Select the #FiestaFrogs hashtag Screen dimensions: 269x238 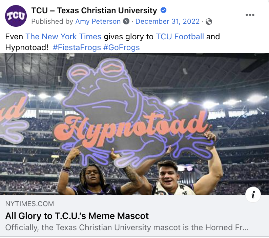pyautogui.click(x=77, y=47)
